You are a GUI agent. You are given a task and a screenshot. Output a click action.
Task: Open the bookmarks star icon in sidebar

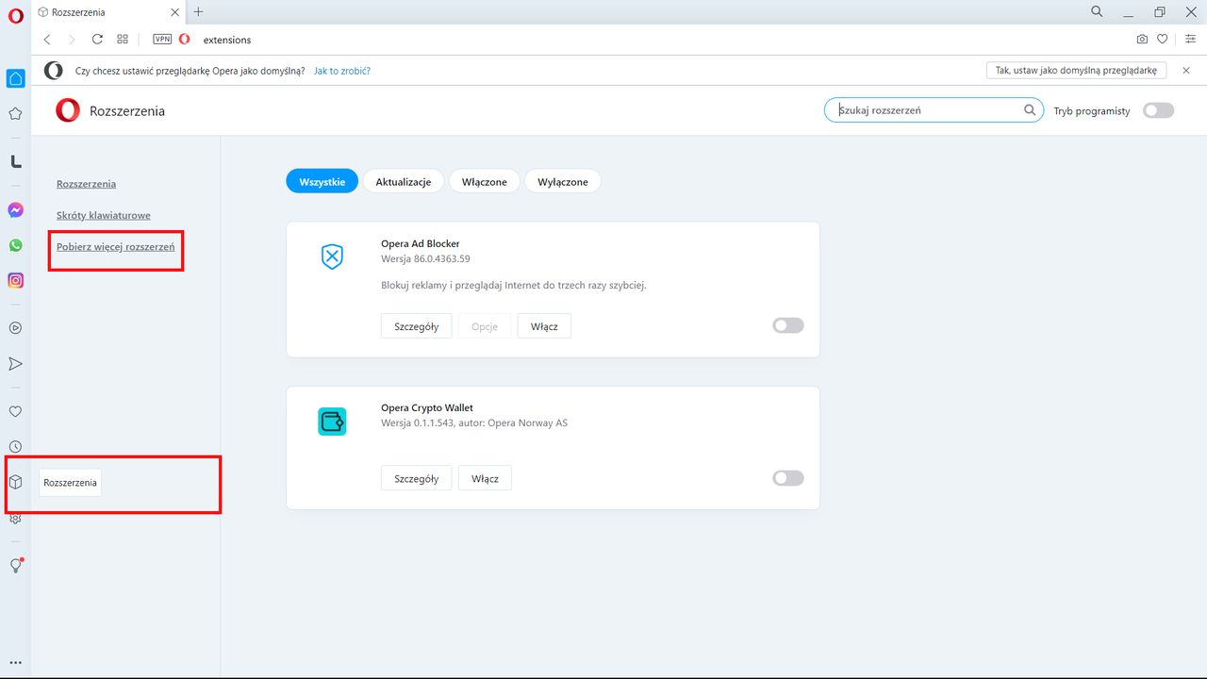pos(15,114)
